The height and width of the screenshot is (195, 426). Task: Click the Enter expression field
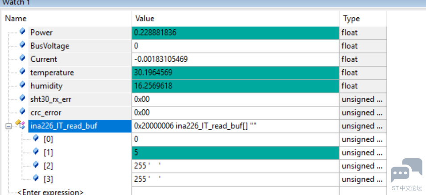[50, 192]
